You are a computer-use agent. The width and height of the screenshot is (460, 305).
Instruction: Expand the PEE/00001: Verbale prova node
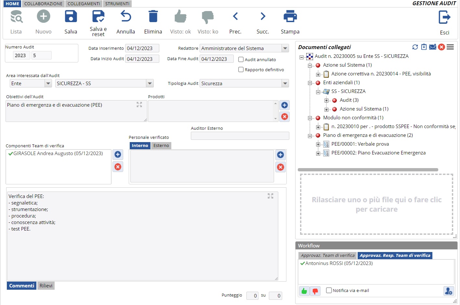tap(318, 144)
